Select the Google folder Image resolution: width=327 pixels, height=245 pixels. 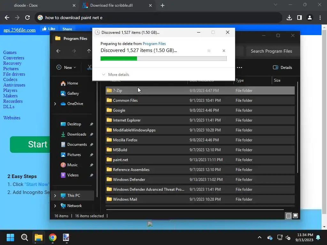click(x=200, y=110)
